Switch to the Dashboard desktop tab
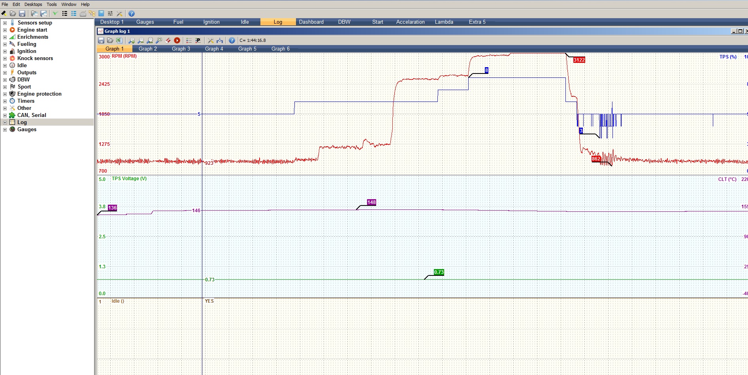The width and height of the screenshot is (748, 375). [311, 22]
